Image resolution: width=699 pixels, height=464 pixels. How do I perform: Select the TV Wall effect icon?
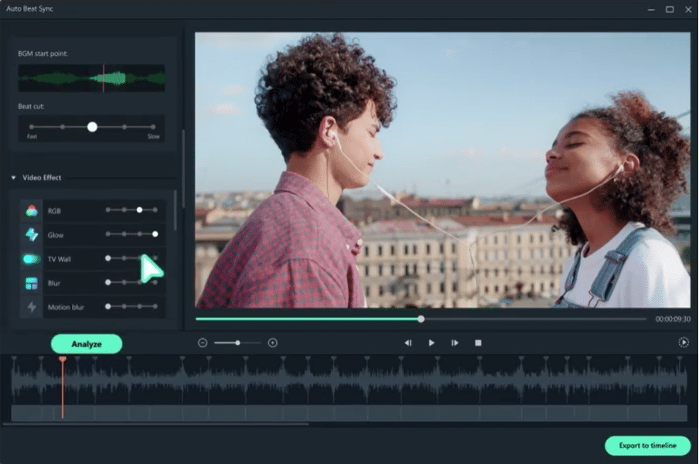(31, 259)
